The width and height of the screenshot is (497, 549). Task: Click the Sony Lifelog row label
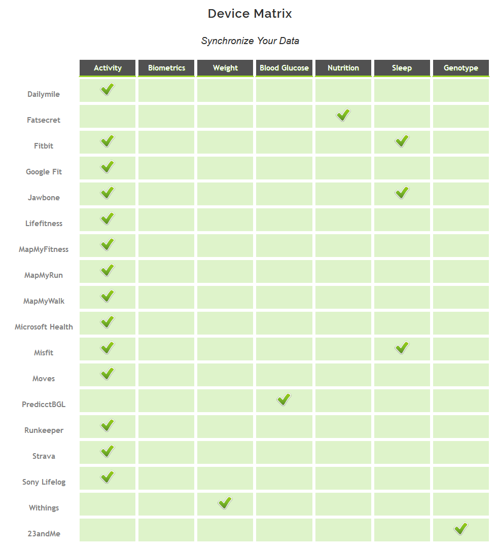coord(44,482)
